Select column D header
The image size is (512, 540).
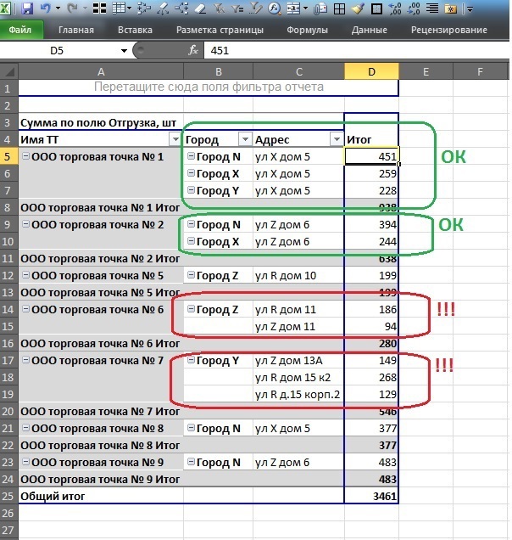[x=371, y=71]
